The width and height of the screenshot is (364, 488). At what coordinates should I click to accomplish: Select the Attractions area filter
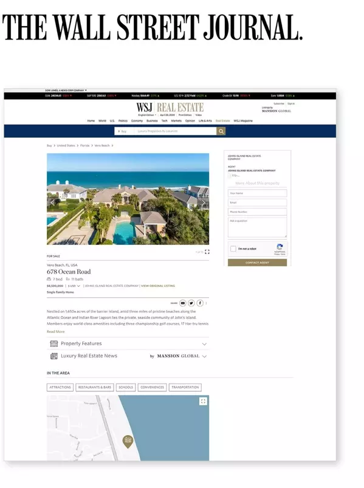pos(60,387)
